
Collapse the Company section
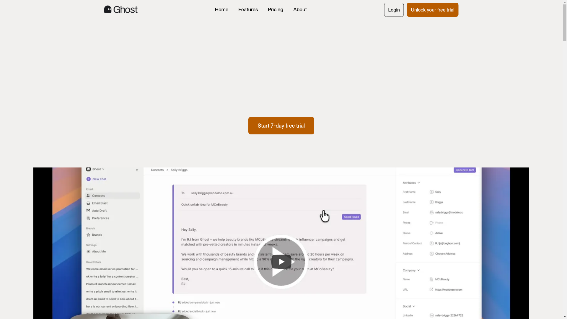pyautogui.click(x=411, y=270)
